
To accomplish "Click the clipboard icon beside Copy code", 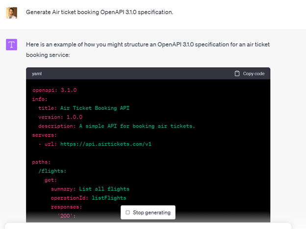I will coord(237,74).
